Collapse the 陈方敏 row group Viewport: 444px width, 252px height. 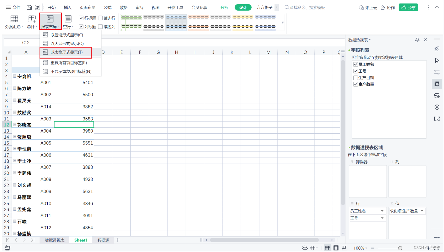15,88
